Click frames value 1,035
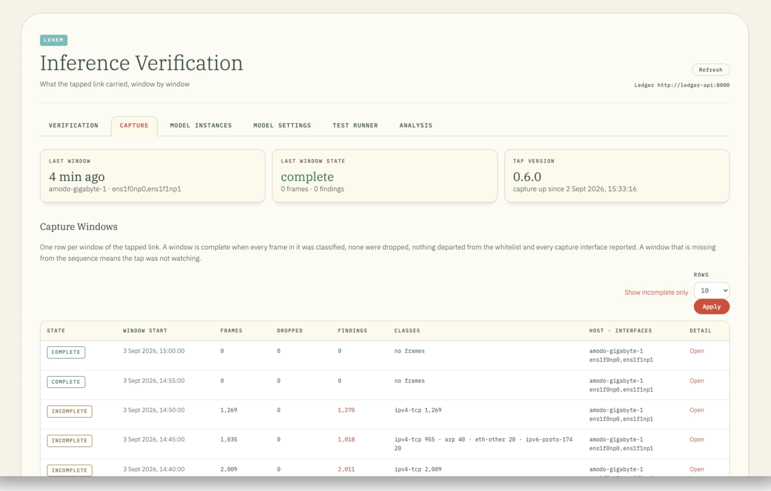 coord(229,440)
